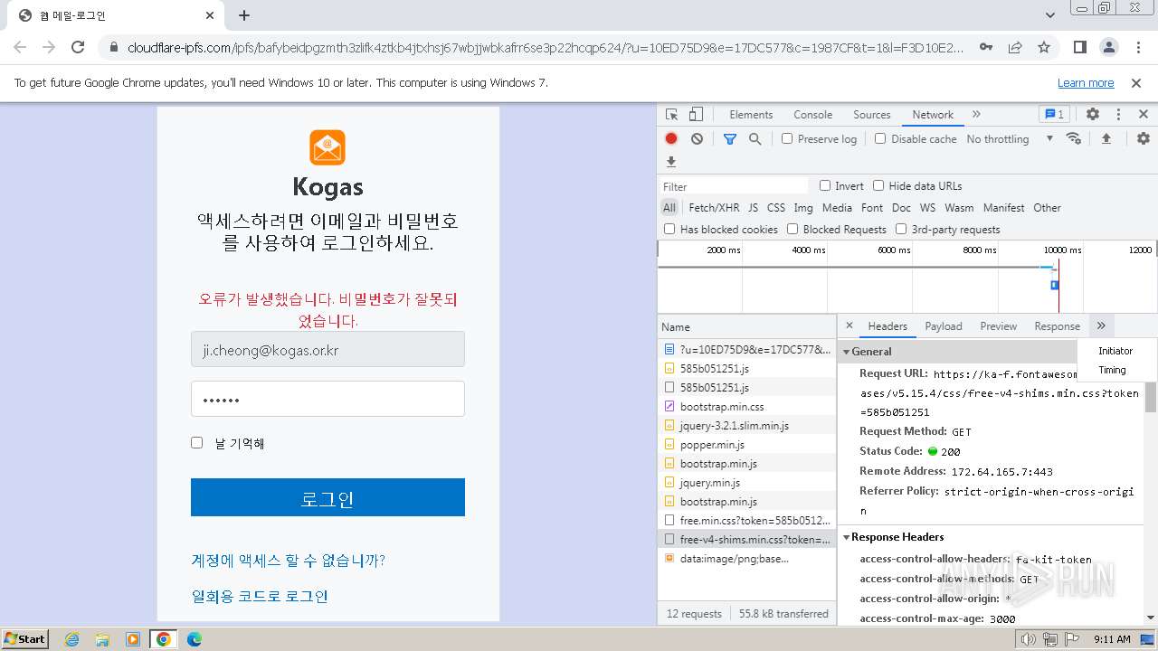Screen dimensions: 1158x651
Task: Activate the inspect element picker icon
Action: (x=671, y=115)
